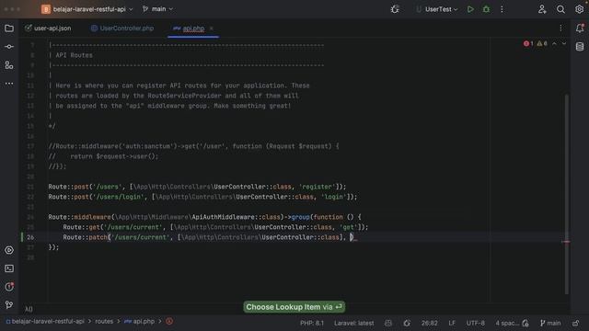Open main branch widget in status bar
Viewport: 589px width, 331px height.
click(550, 323)
